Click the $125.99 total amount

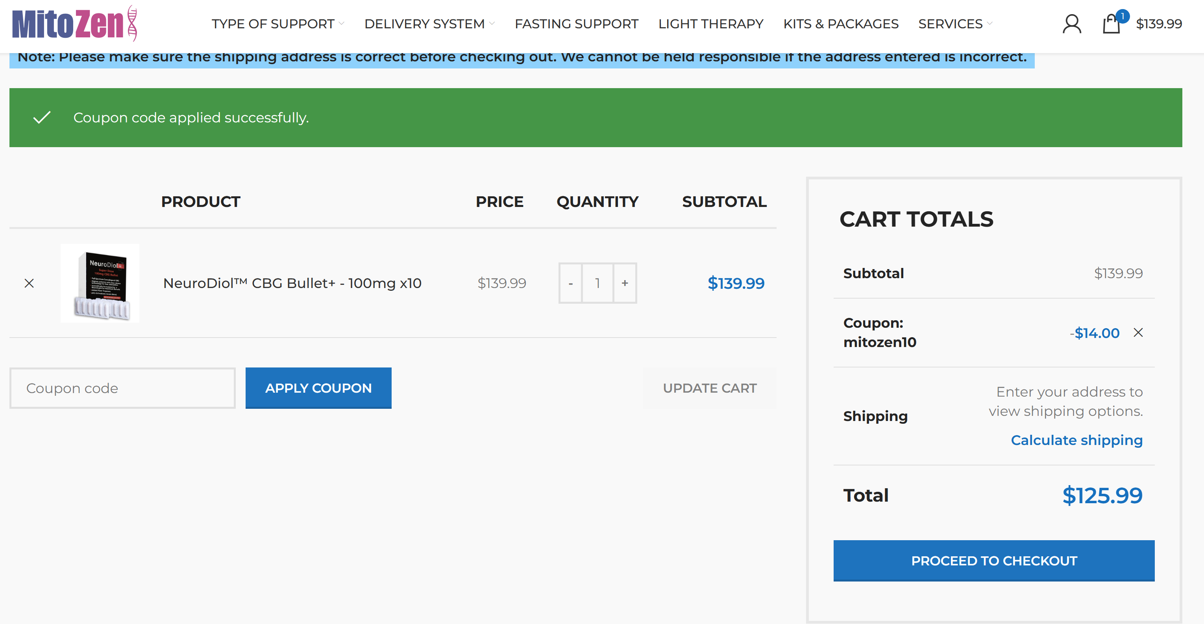click(1102, 496)
